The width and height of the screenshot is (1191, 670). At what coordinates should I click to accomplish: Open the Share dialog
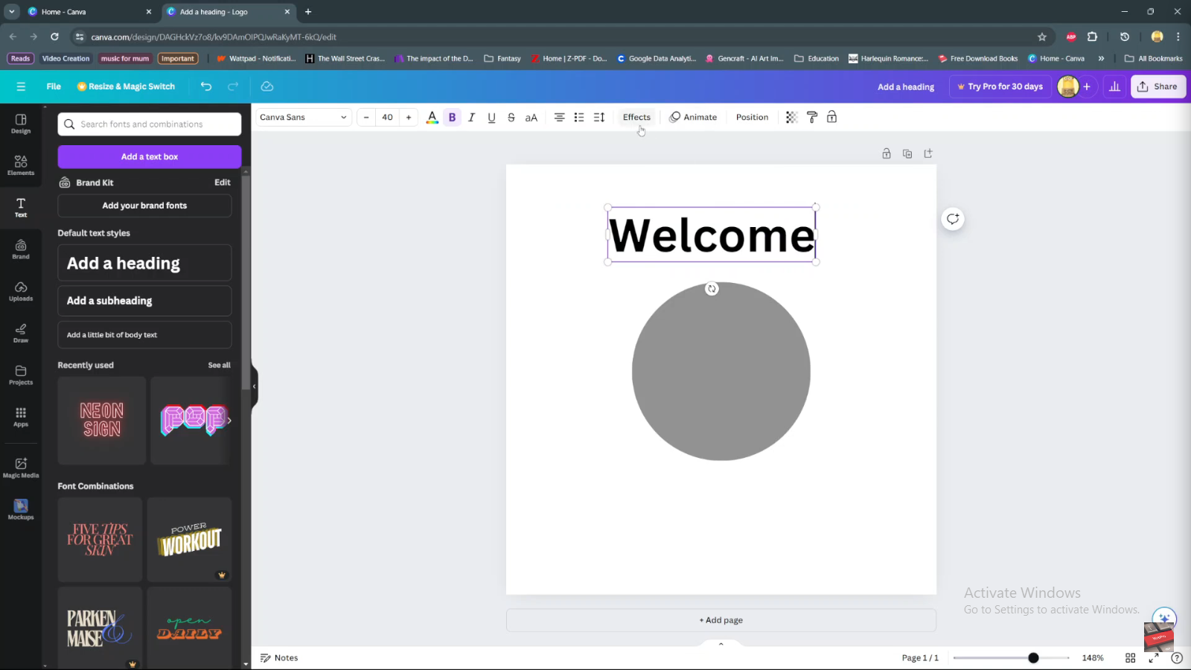click(x=1158, y=86)
